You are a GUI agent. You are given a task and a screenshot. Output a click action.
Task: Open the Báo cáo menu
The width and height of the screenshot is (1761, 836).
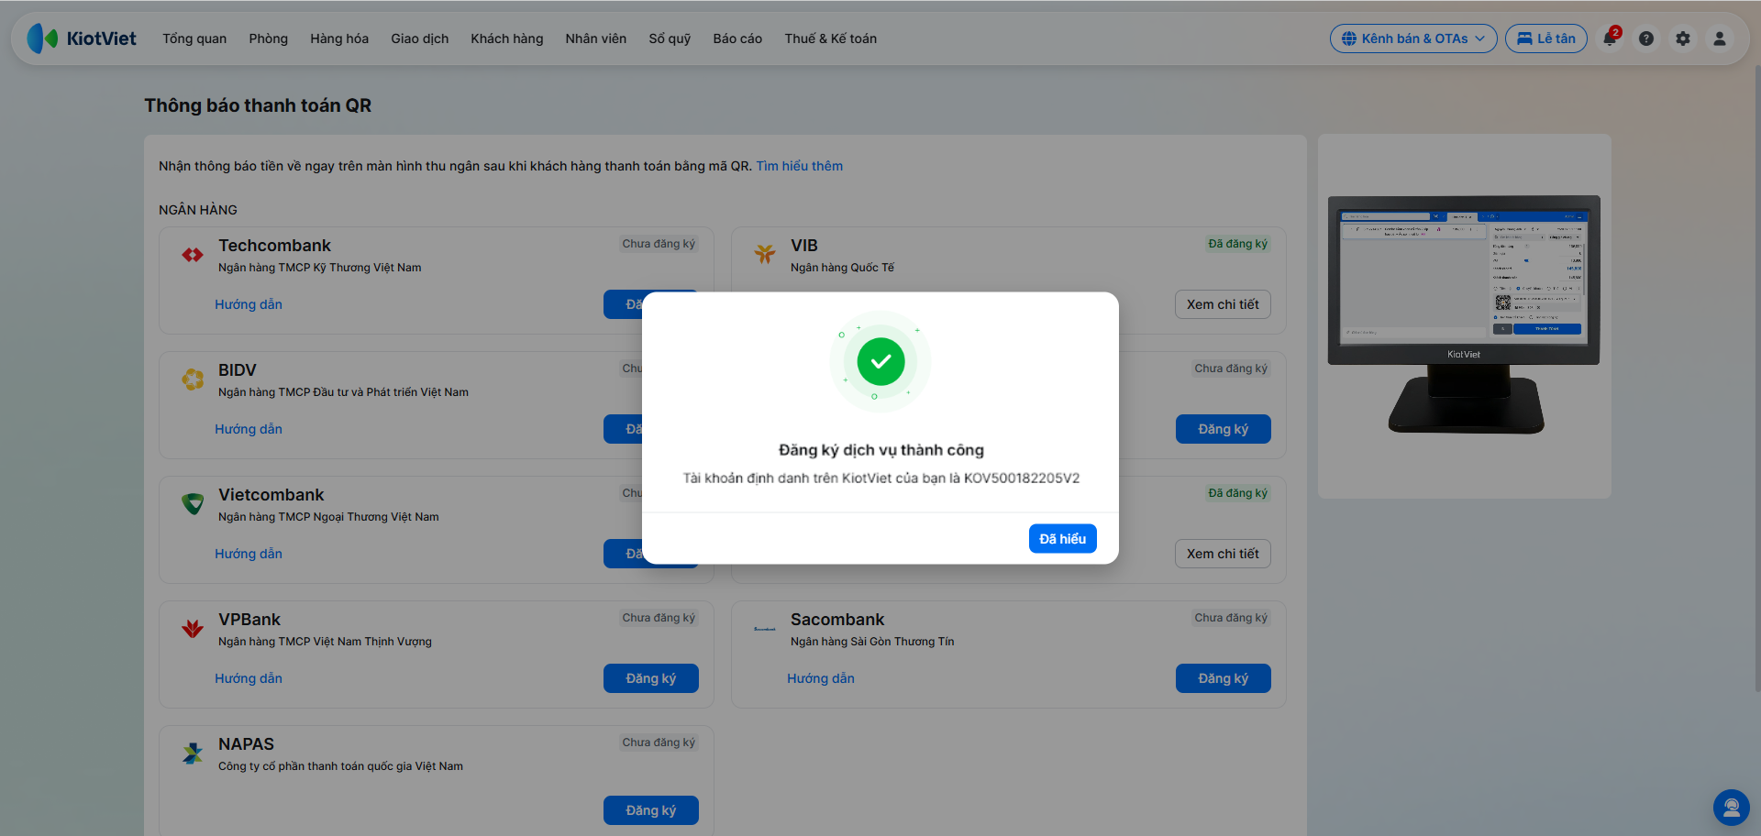click(737, 38)
